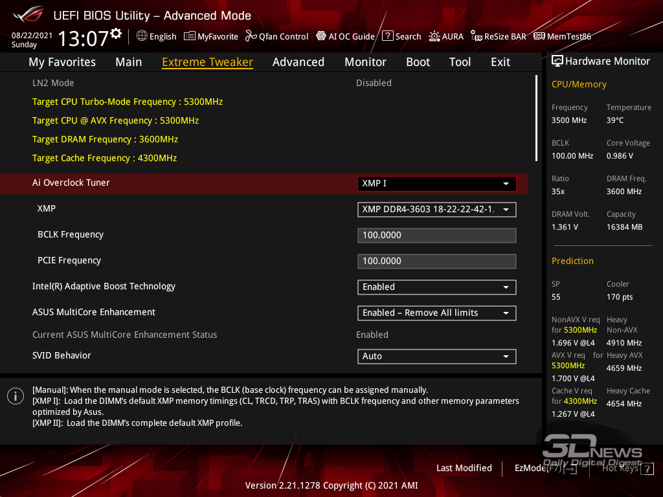The image size is (663, 497).
Task: Click the AI OC Guide chip icon
Action: 321,36
